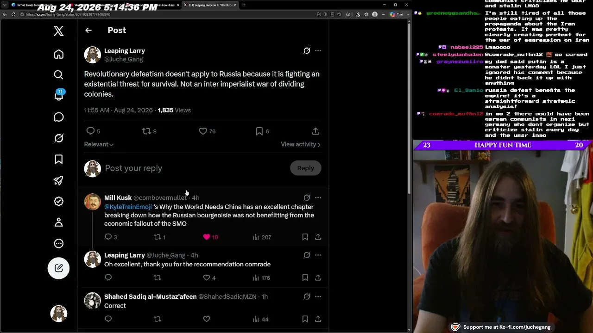The width and height of the screenshot is (593, 333).
Task: Click the X logo in the sidebar
Action: pos(58,31)
